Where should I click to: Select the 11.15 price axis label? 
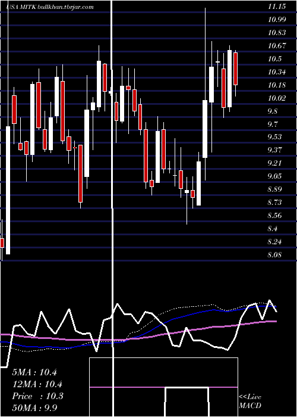tap(277, 7)
